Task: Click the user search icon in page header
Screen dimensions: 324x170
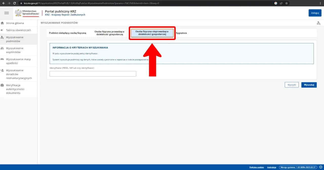Action: [x=318, y=23]
